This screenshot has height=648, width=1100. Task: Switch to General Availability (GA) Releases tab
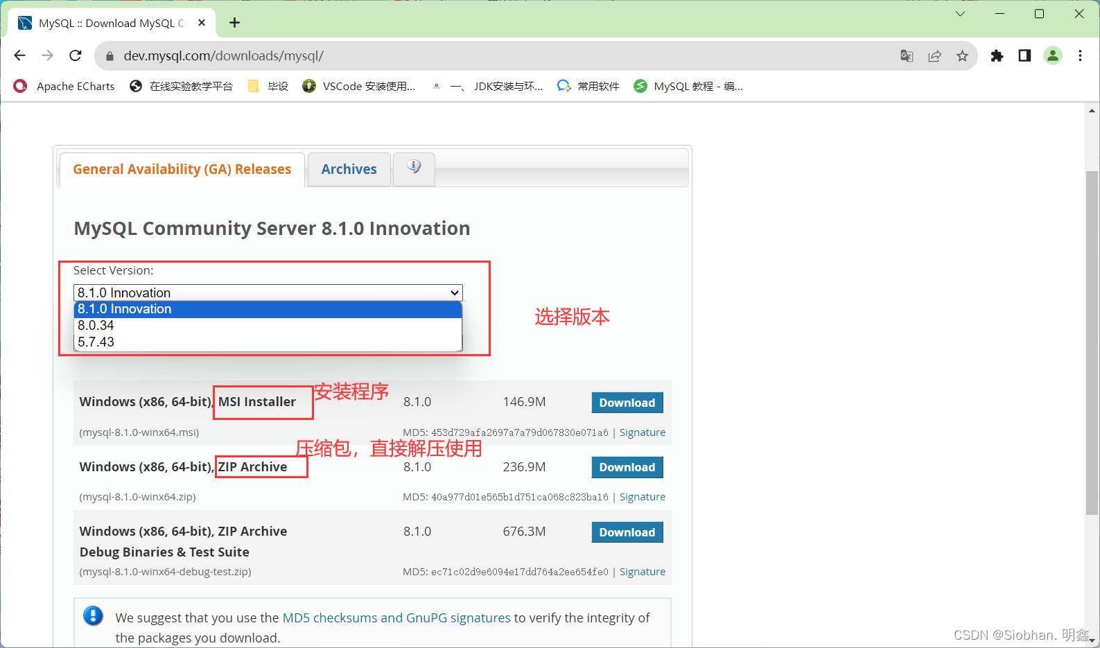pyautogui.click(x=182, y=169)
